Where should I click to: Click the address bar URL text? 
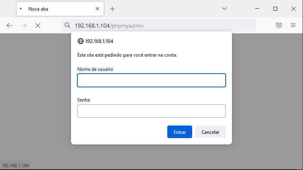[109, 26]
